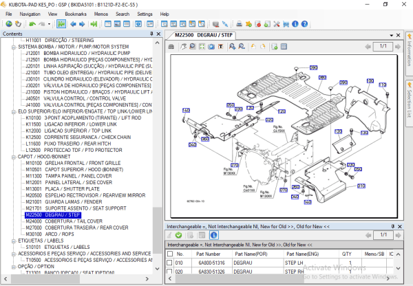Open the illustration tab list dropdown arrow

(392, 35)
